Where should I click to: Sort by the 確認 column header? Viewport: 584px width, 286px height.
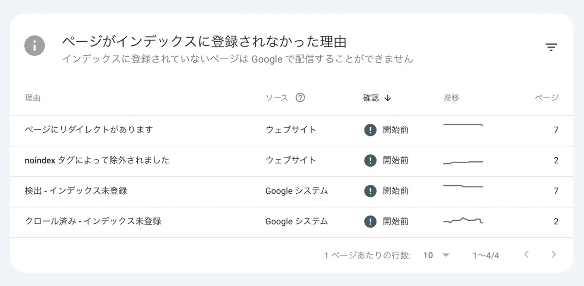(x=371, y=98)
